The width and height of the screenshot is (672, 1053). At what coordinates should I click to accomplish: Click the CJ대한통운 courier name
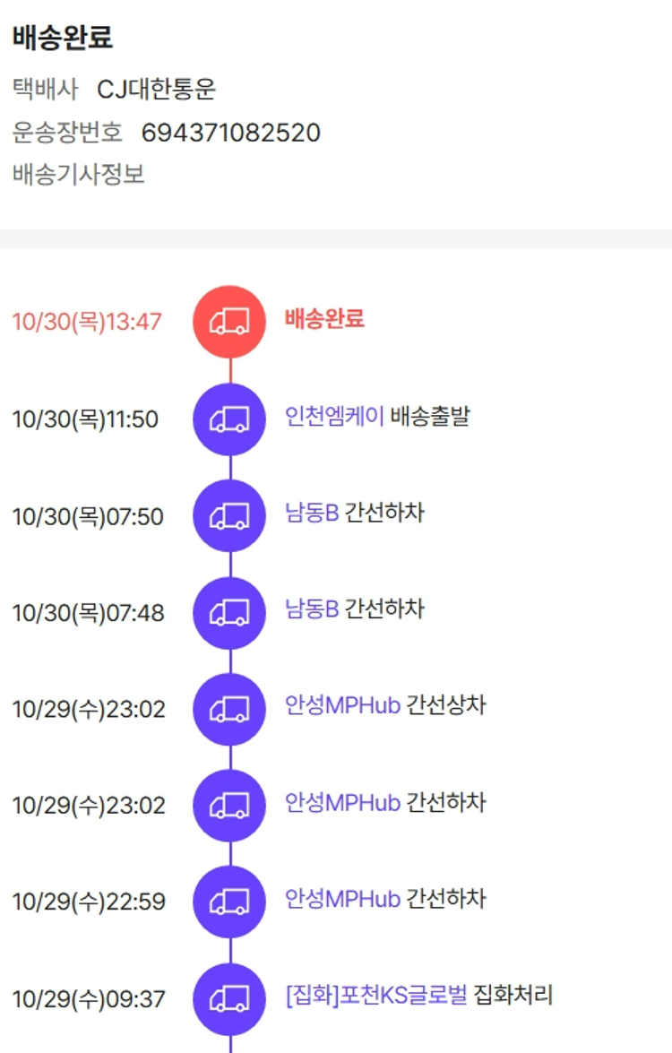[x=156, y=90]
